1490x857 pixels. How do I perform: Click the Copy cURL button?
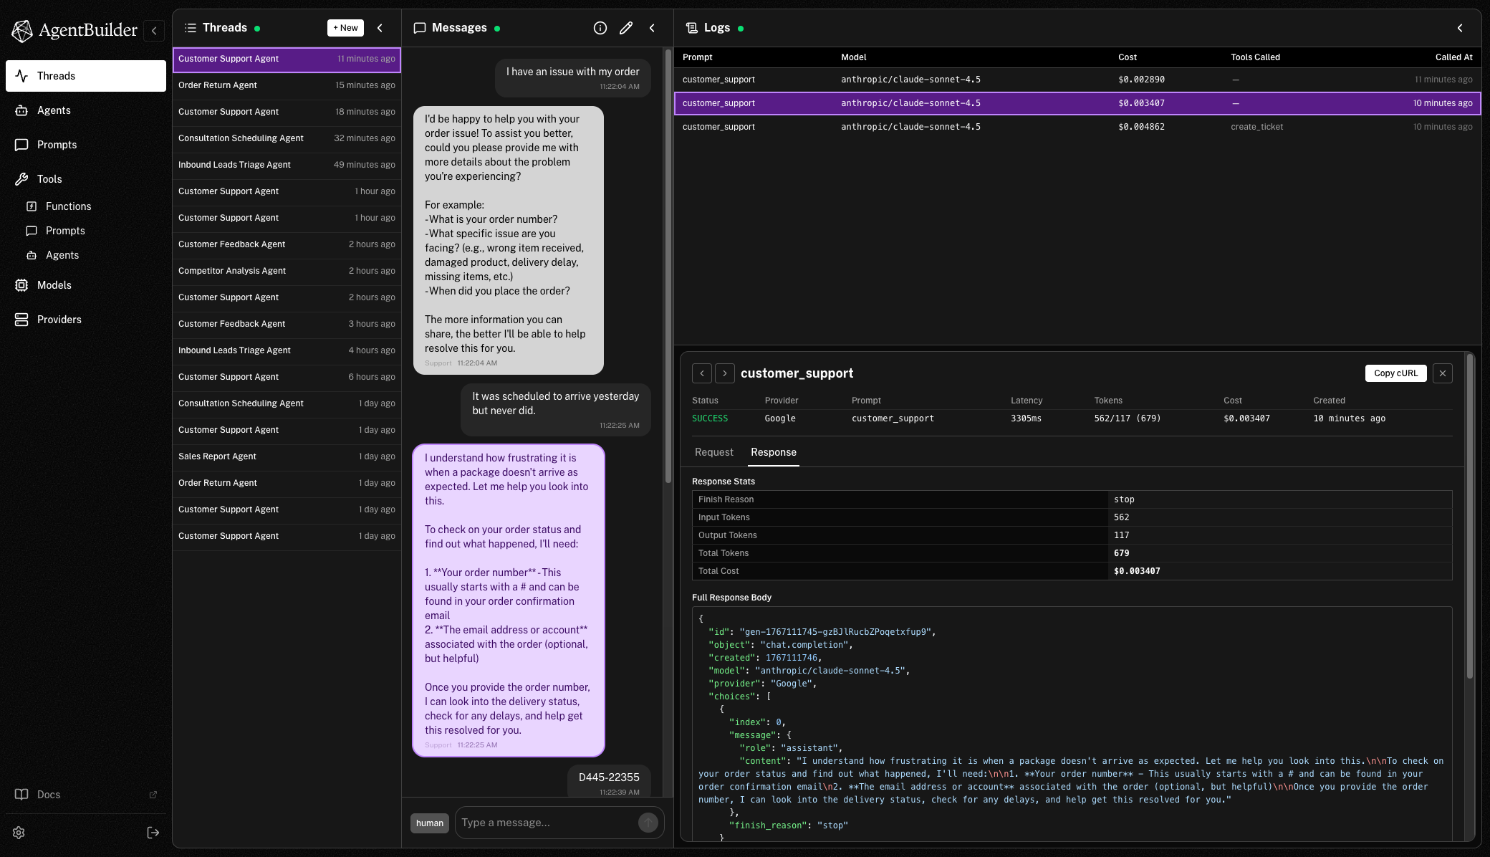click(x=1395, y=373)
